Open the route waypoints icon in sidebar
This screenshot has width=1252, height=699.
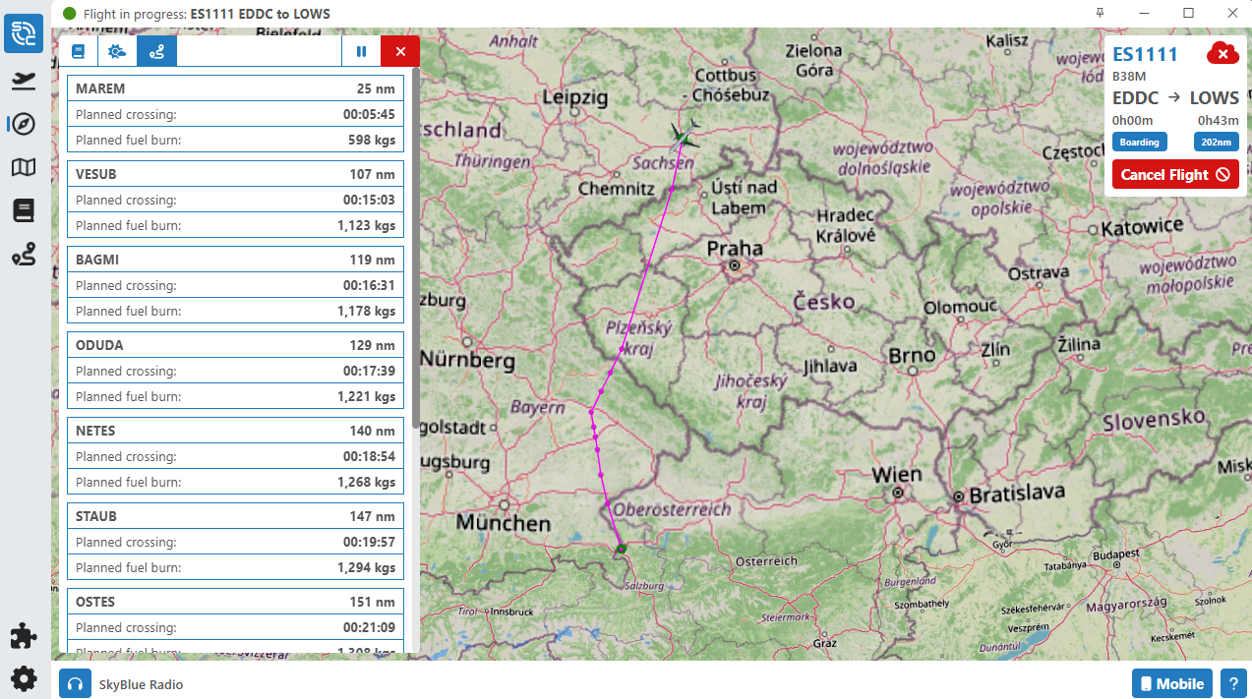point(24,255)
